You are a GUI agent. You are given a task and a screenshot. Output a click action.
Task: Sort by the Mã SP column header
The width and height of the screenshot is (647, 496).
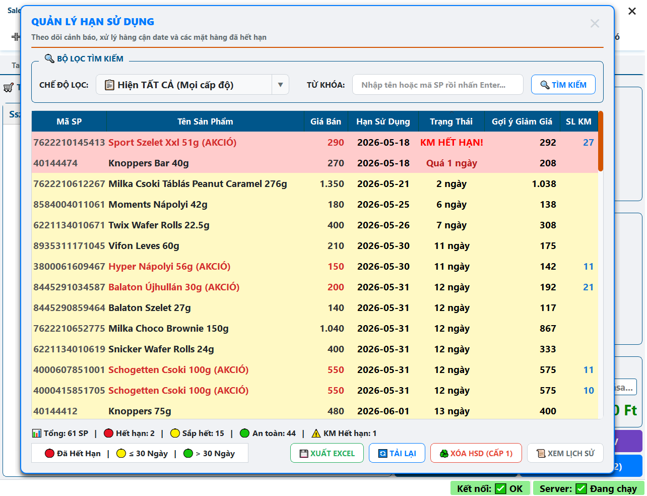click(69, 121)
